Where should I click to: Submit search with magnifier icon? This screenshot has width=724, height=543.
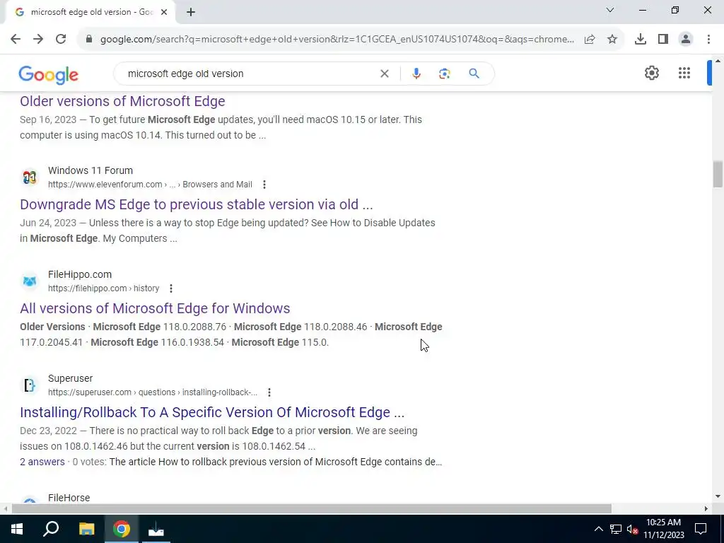click(x=474, y=74)
